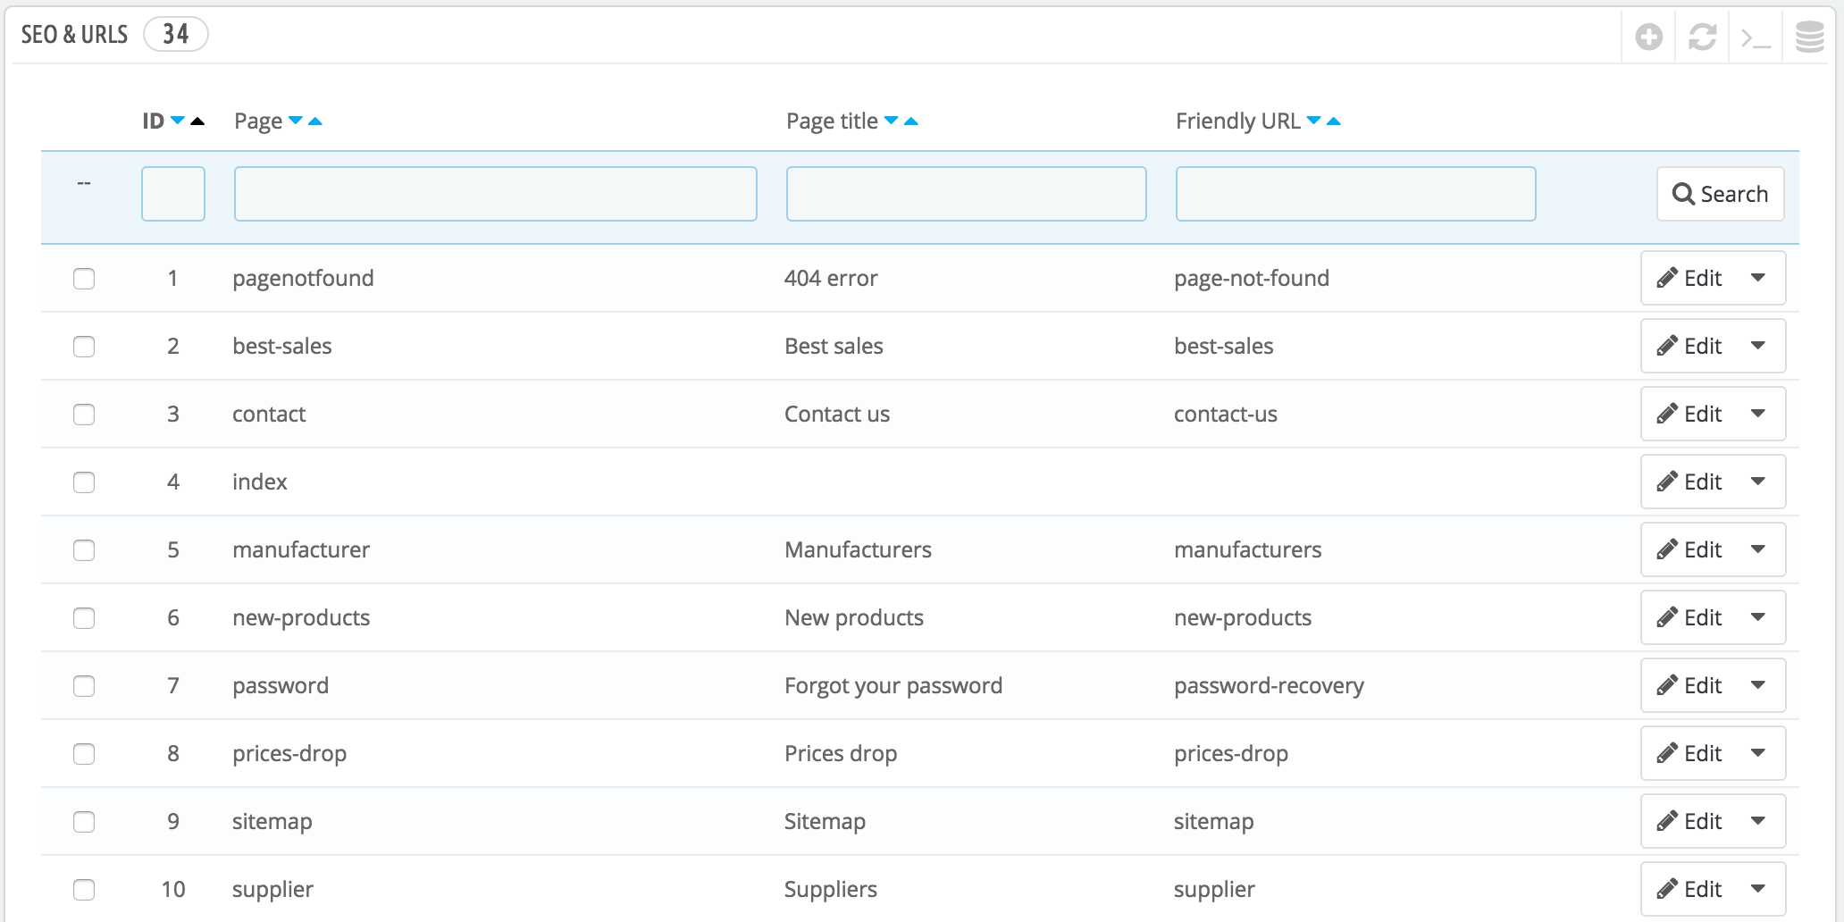Viewport: 1844px width, 922px height.
Task: Edit the best-sales page
Action: [x=1689, y=346]
